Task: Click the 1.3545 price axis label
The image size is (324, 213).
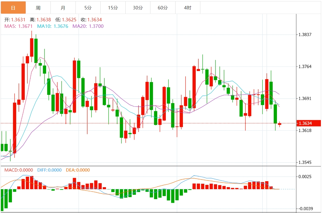Action: pyautogui.click(x=305, y=162)
